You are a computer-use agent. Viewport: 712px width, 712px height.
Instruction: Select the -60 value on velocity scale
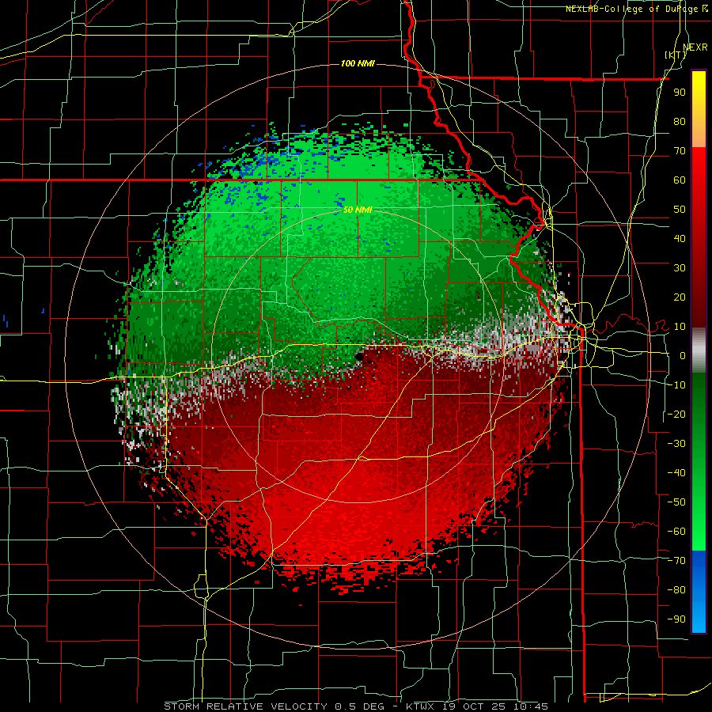676,532
